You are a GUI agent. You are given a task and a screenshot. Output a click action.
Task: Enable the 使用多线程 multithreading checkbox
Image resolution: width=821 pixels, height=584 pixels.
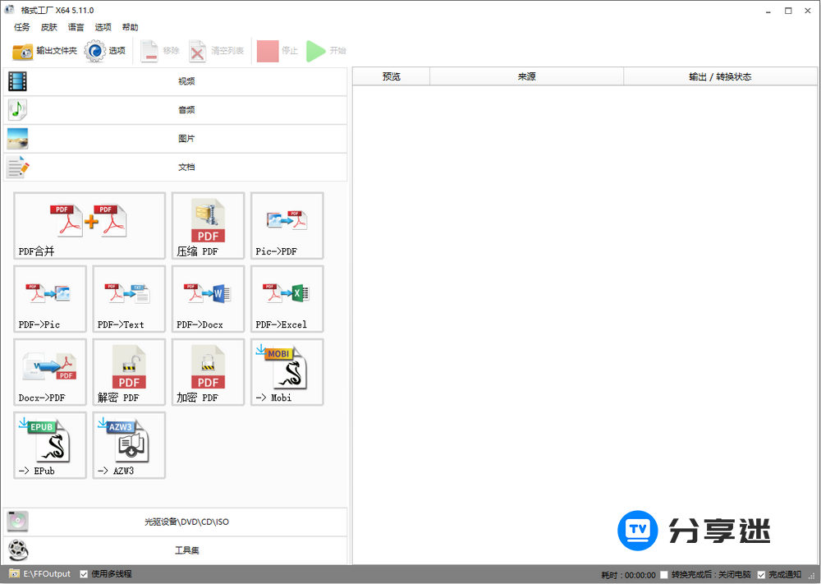[83, 573]
